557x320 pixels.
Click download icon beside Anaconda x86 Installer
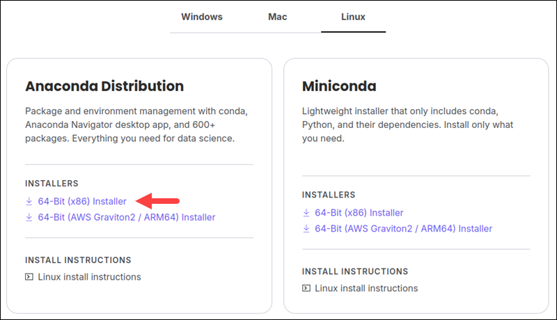(29, 201)
